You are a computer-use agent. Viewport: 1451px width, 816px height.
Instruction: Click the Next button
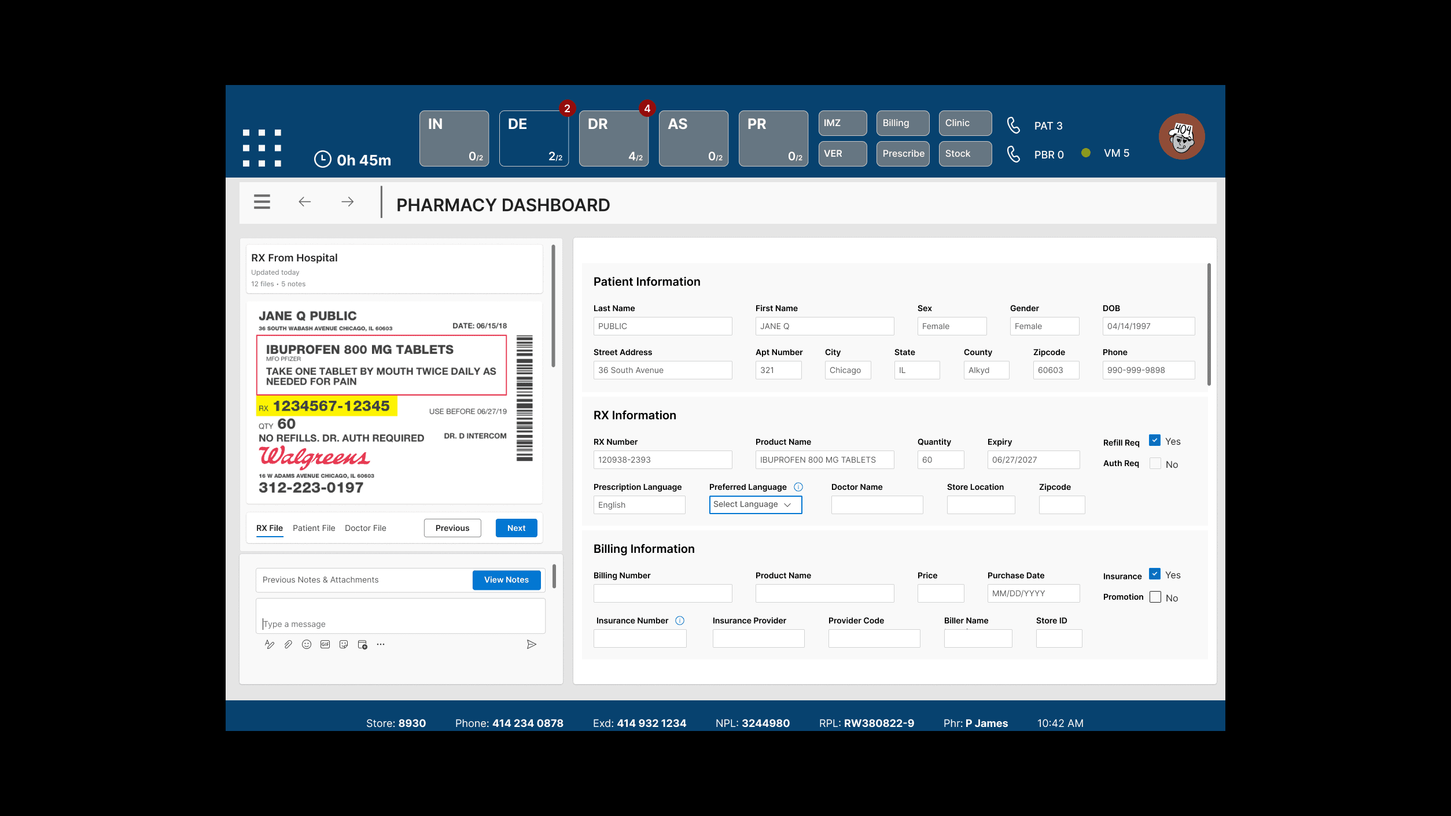click(x=516, y=528)
